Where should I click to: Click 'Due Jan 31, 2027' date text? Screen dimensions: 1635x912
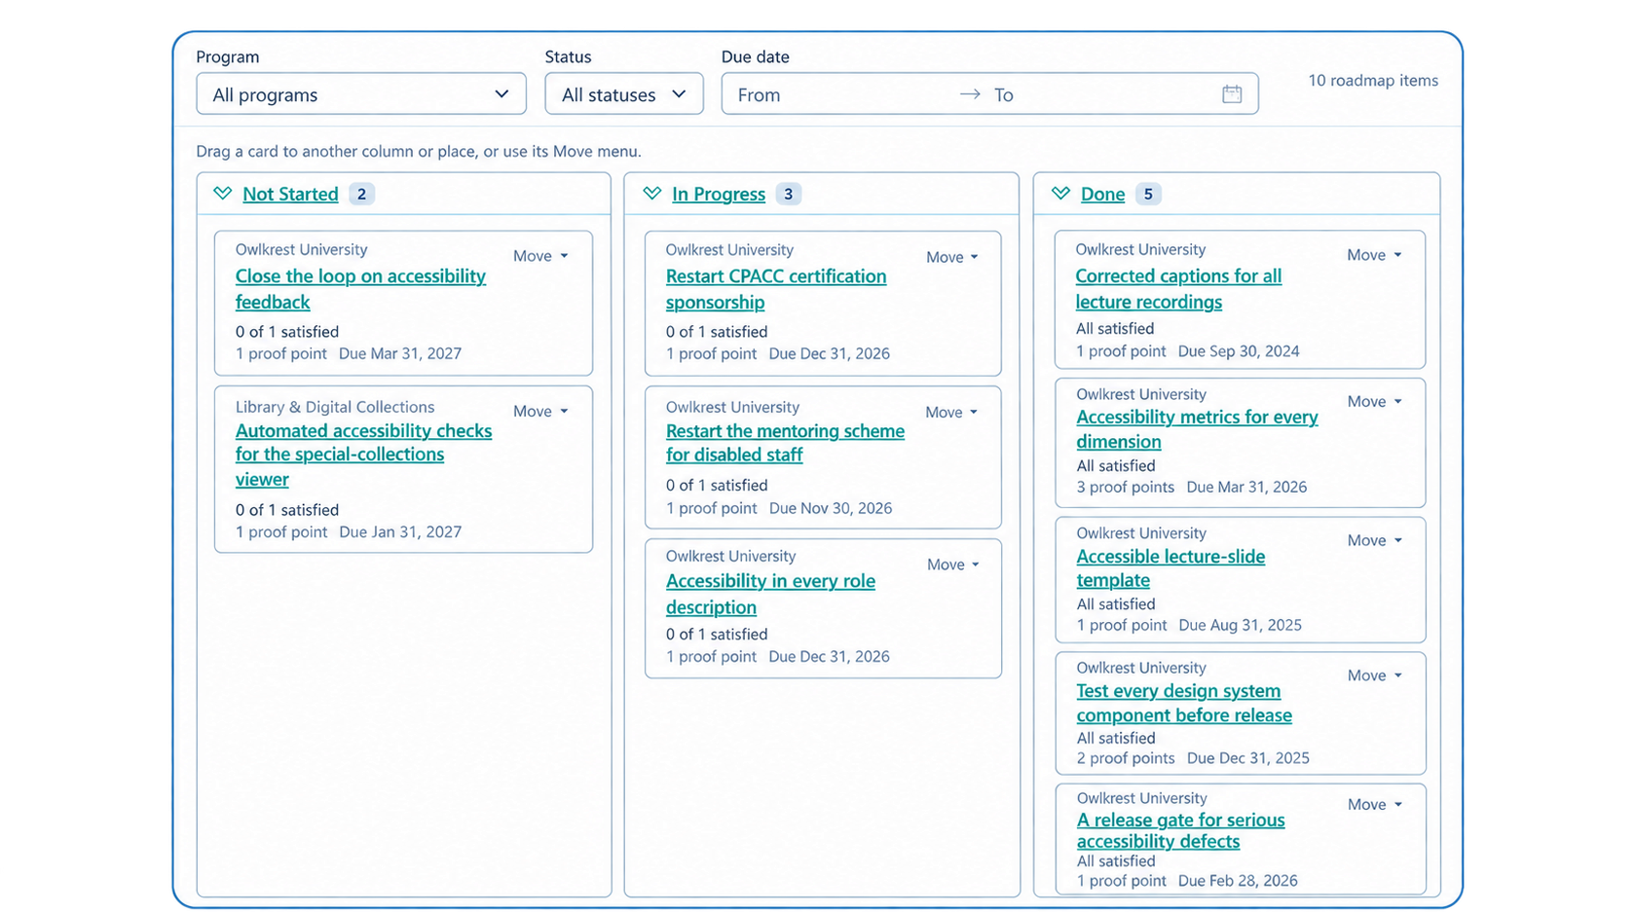click(400, 531)
